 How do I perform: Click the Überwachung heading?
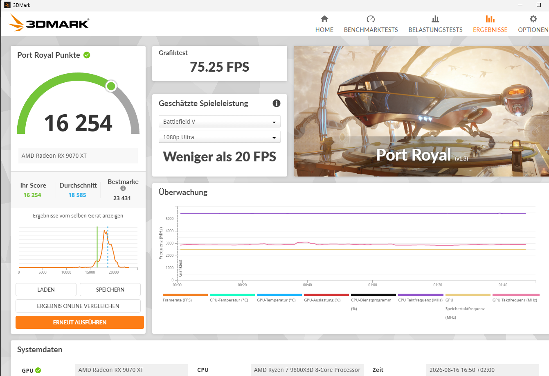click(x=183, y=192)
